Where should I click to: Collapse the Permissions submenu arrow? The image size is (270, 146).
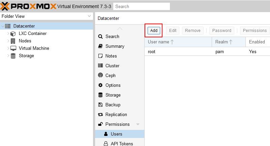pyautogui.click(x=138, y=124)
